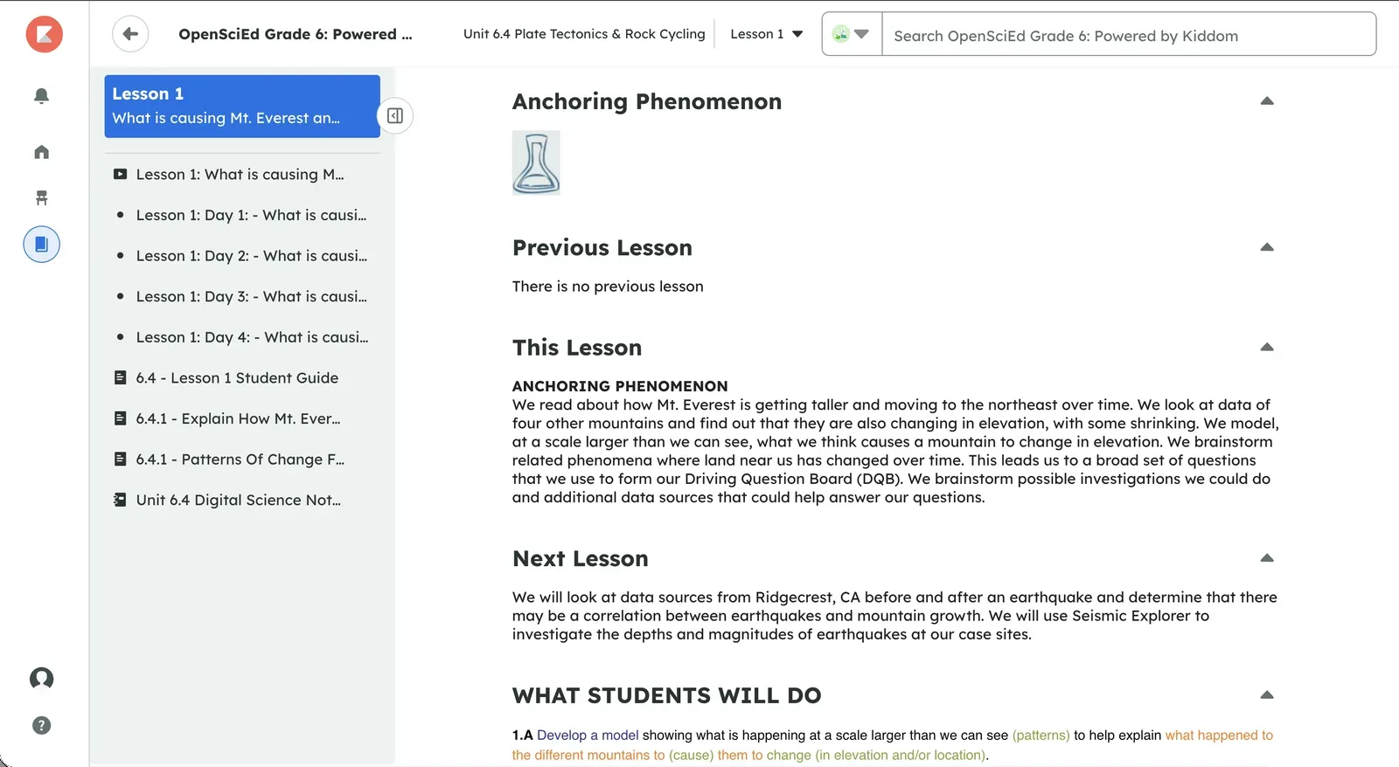Viewport: 1399px width, 767px height.
Task: Open the search filter dropdown
Action: tap(852, 34)
